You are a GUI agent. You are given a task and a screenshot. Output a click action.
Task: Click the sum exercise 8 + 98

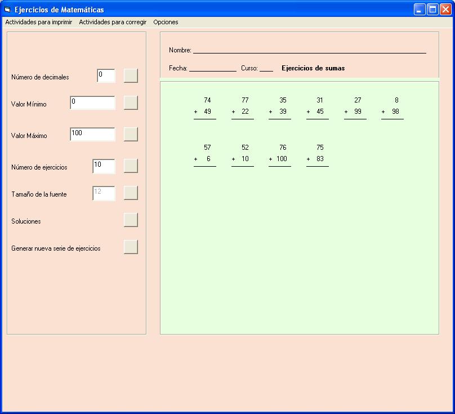[x=392, y=108]
